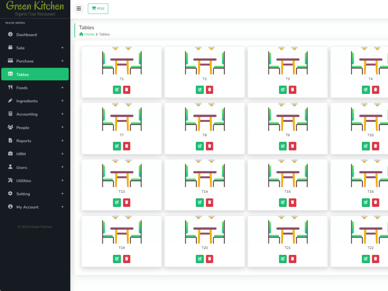Expand the HRM menu plus sign
Image resolution: width=388 pixels, height=291 pixels.
pyautogui.click(x=62, y=154)
